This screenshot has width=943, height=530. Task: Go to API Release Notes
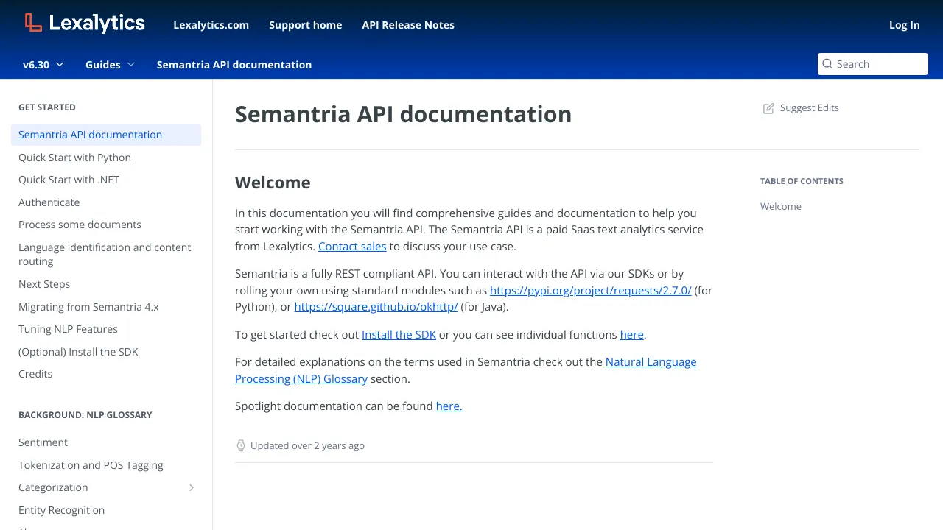point(408,25)
